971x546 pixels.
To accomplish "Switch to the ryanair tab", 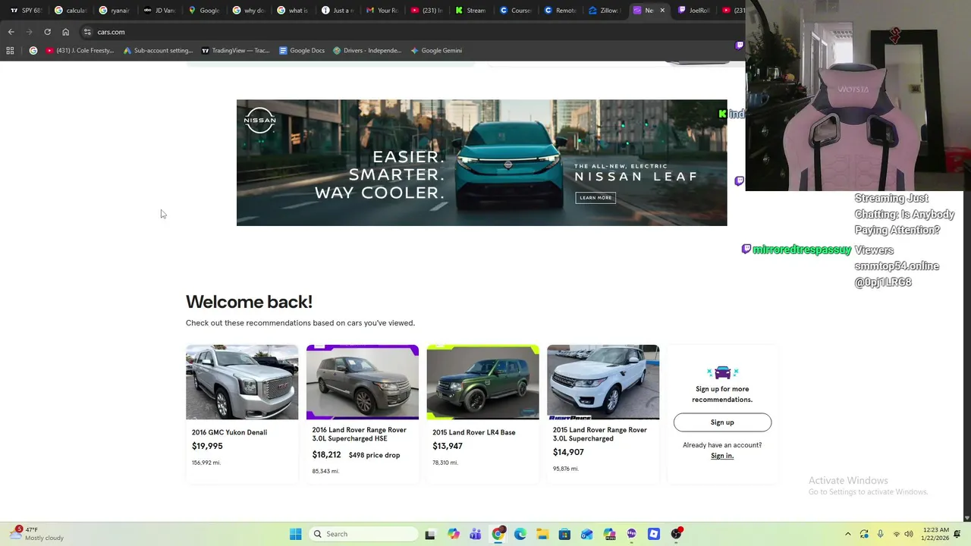I will point(115,11).
